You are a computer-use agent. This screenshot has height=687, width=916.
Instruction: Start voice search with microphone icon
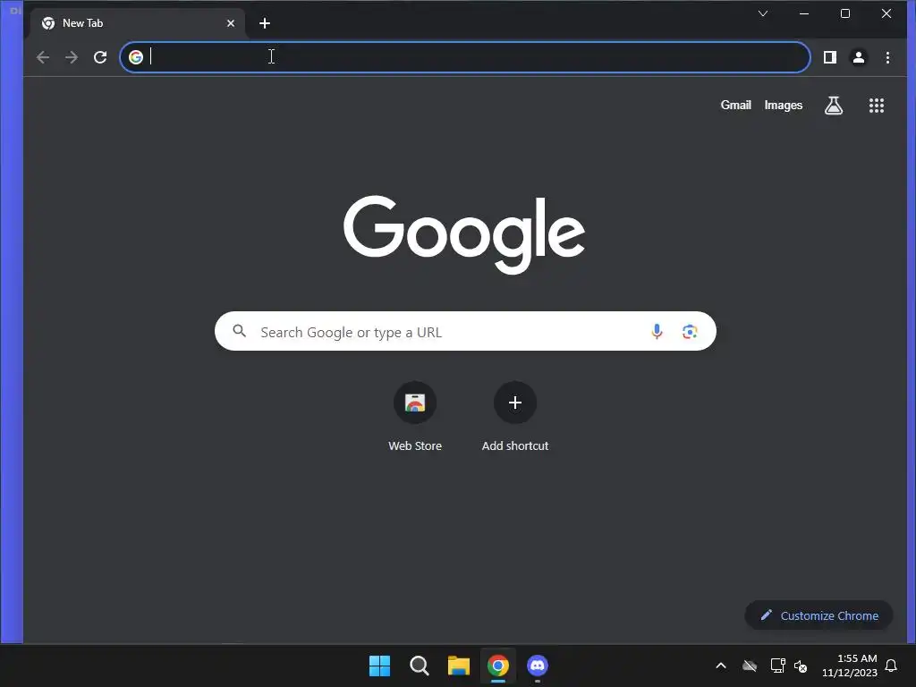tap(657, 331)
